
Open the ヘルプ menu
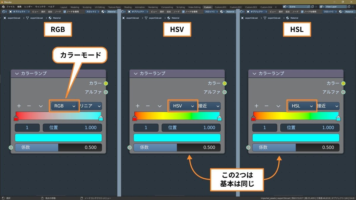(x=51, y=7)
